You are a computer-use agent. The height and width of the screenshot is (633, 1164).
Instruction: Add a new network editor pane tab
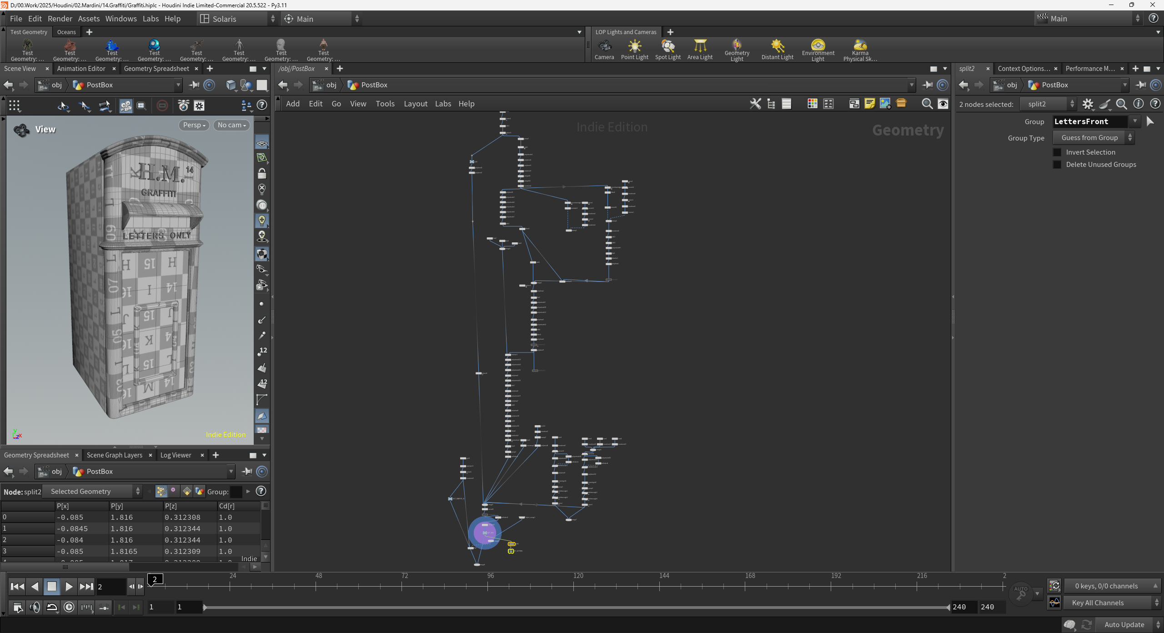(340, 69)
